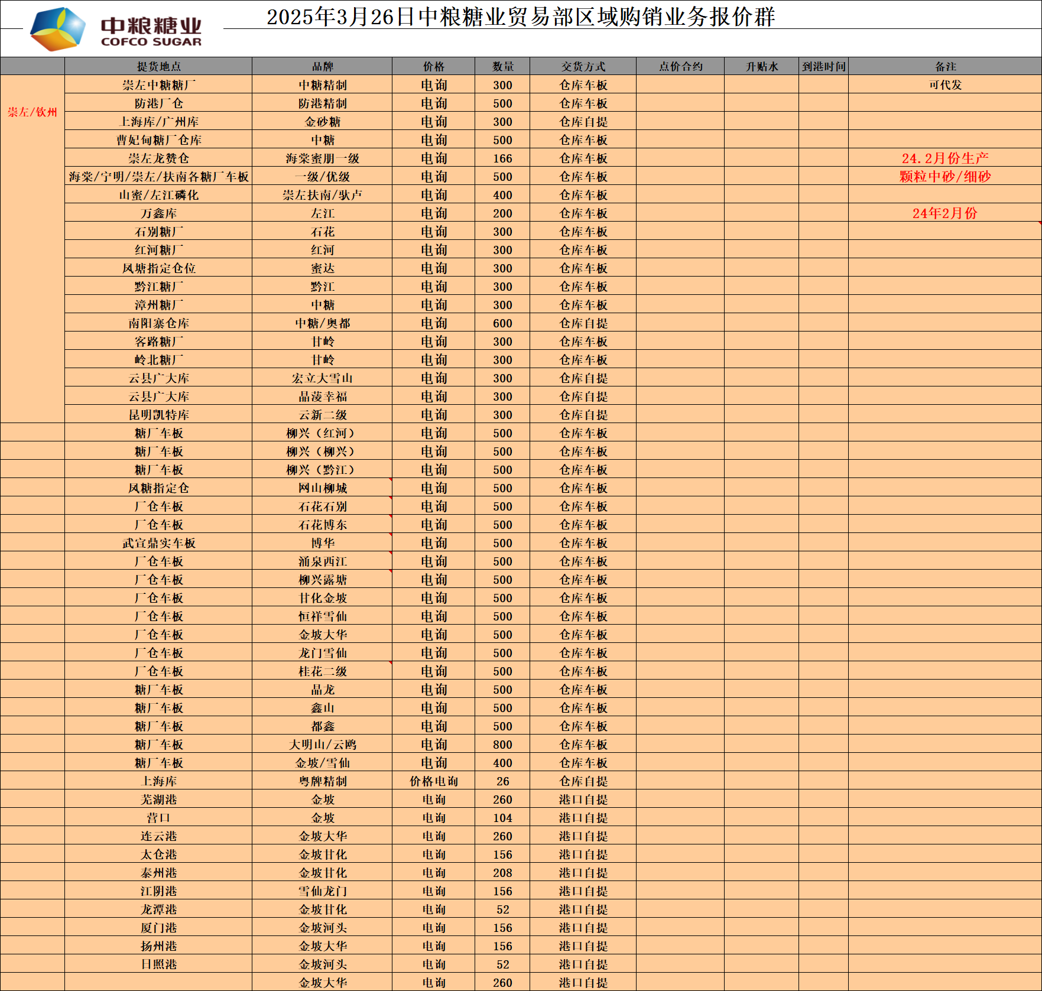Select the 提货地点 column header
This screenshot has width=1042, height=991.
point(158,67)
